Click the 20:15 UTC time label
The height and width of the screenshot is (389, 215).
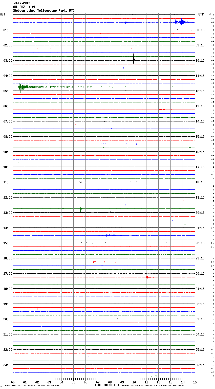(200, 213)
